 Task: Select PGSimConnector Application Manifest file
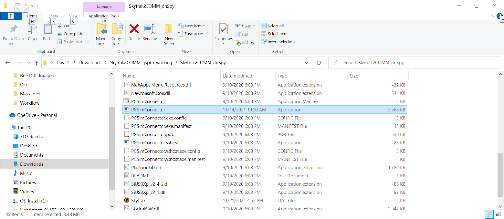(264, 101)
